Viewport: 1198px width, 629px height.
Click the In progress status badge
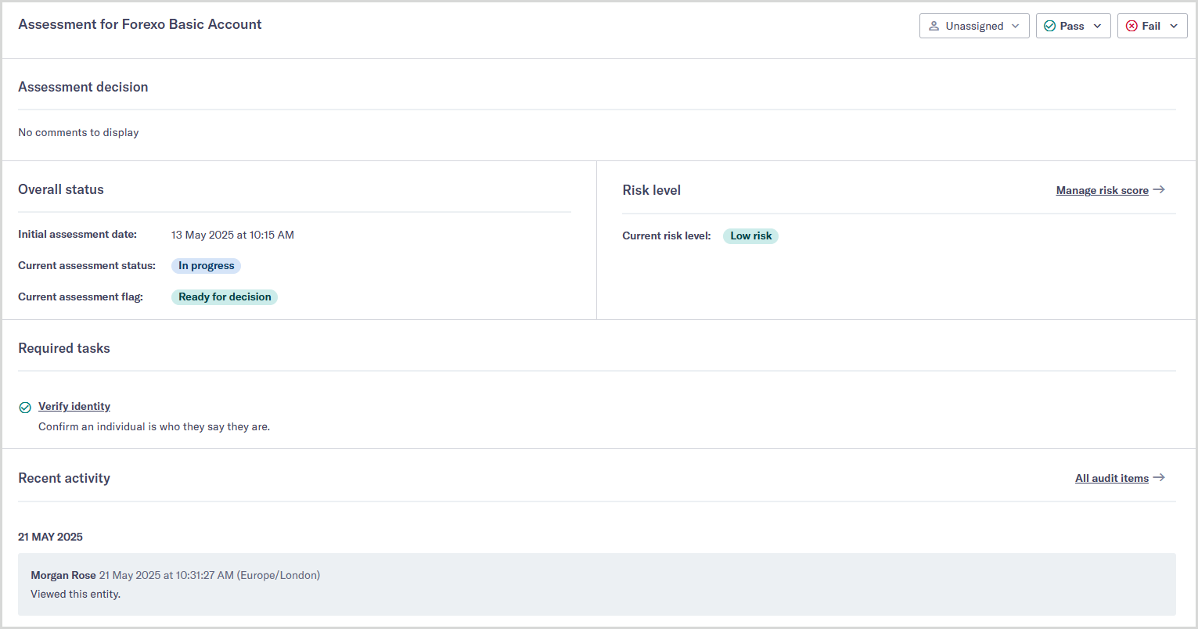click(206, 265)
